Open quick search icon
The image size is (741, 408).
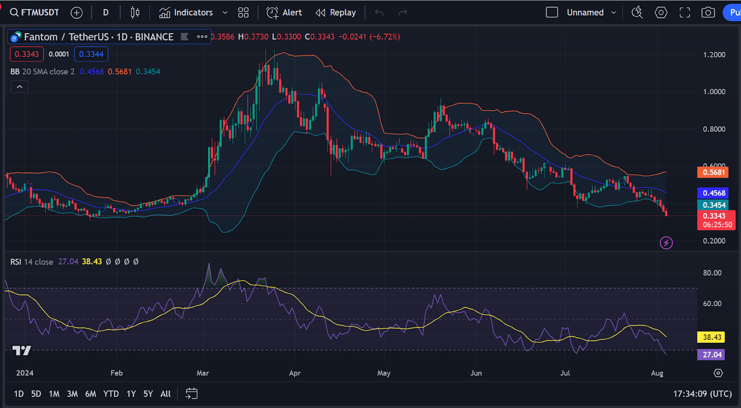(637, 12)
